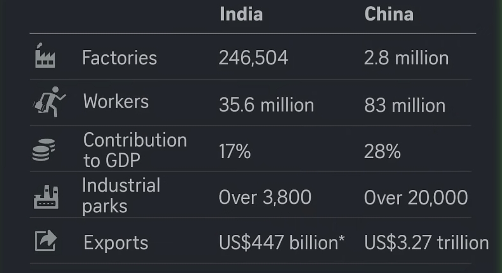This screenshot has width=502, height=273.
Task: Click the Exports row label
Action: (116, 243)
